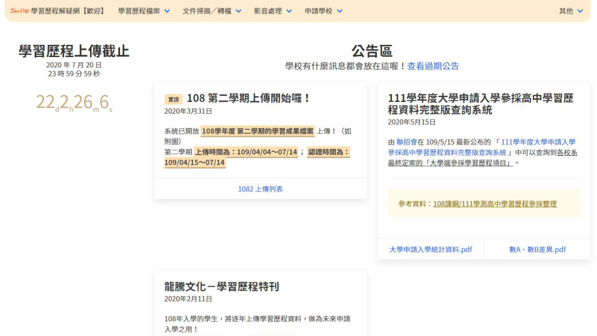Open the 影音處理 dropdown menu
Image resolution: width=597 pixels, height=336 pixels.
(273, 11)
